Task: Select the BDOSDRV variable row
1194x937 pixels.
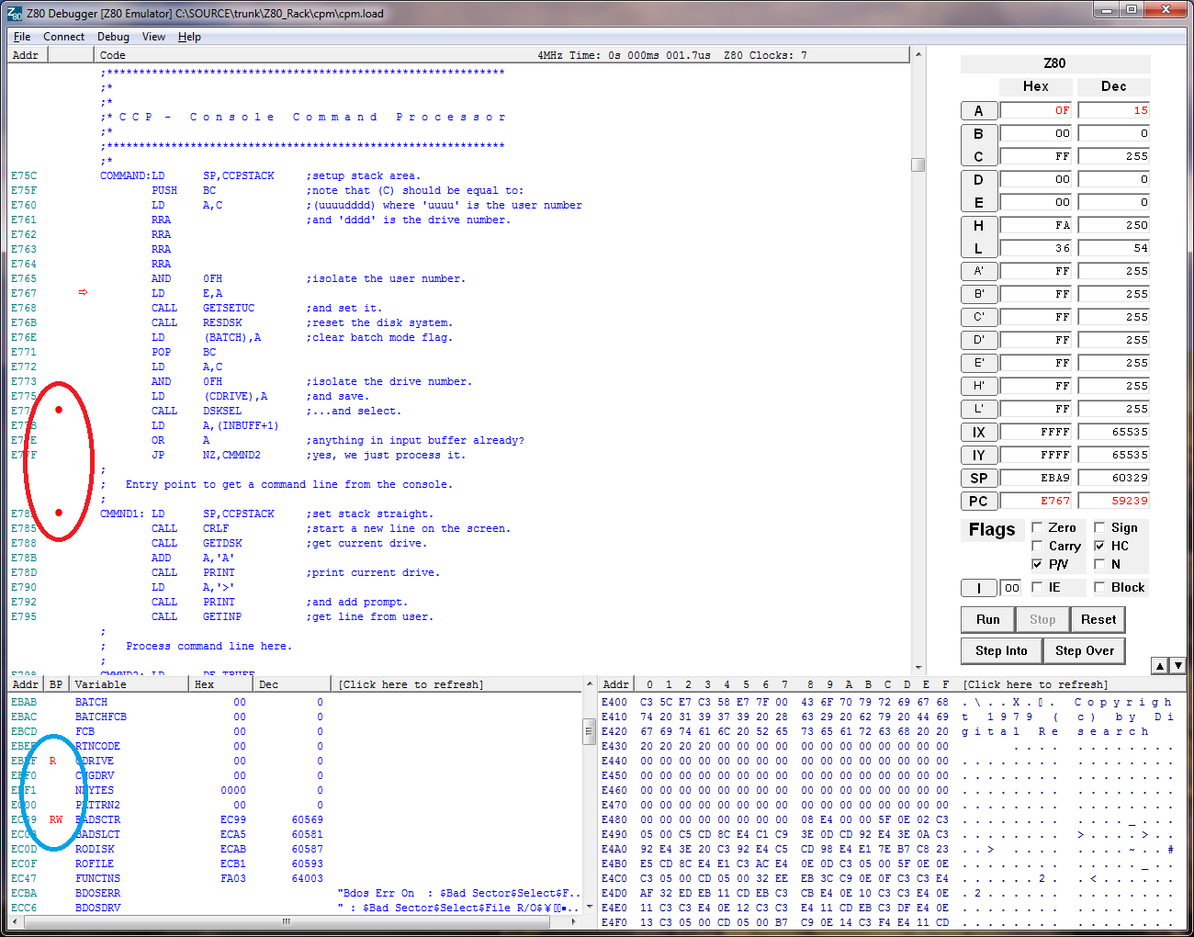Action: (x=294, y=908)
